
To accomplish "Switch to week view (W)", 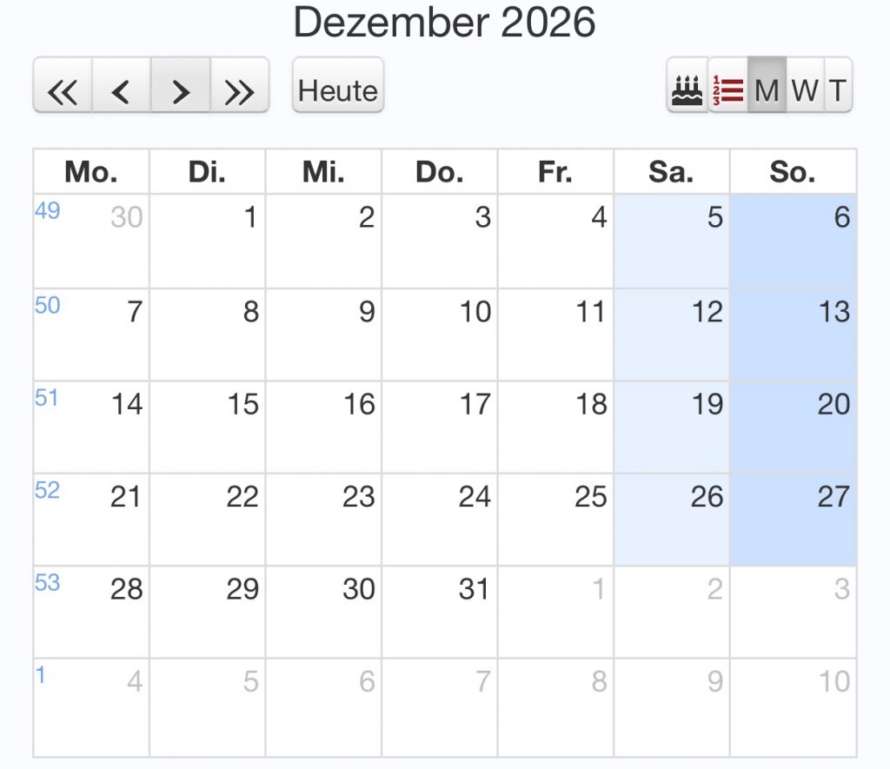I will tap(806, 88).
